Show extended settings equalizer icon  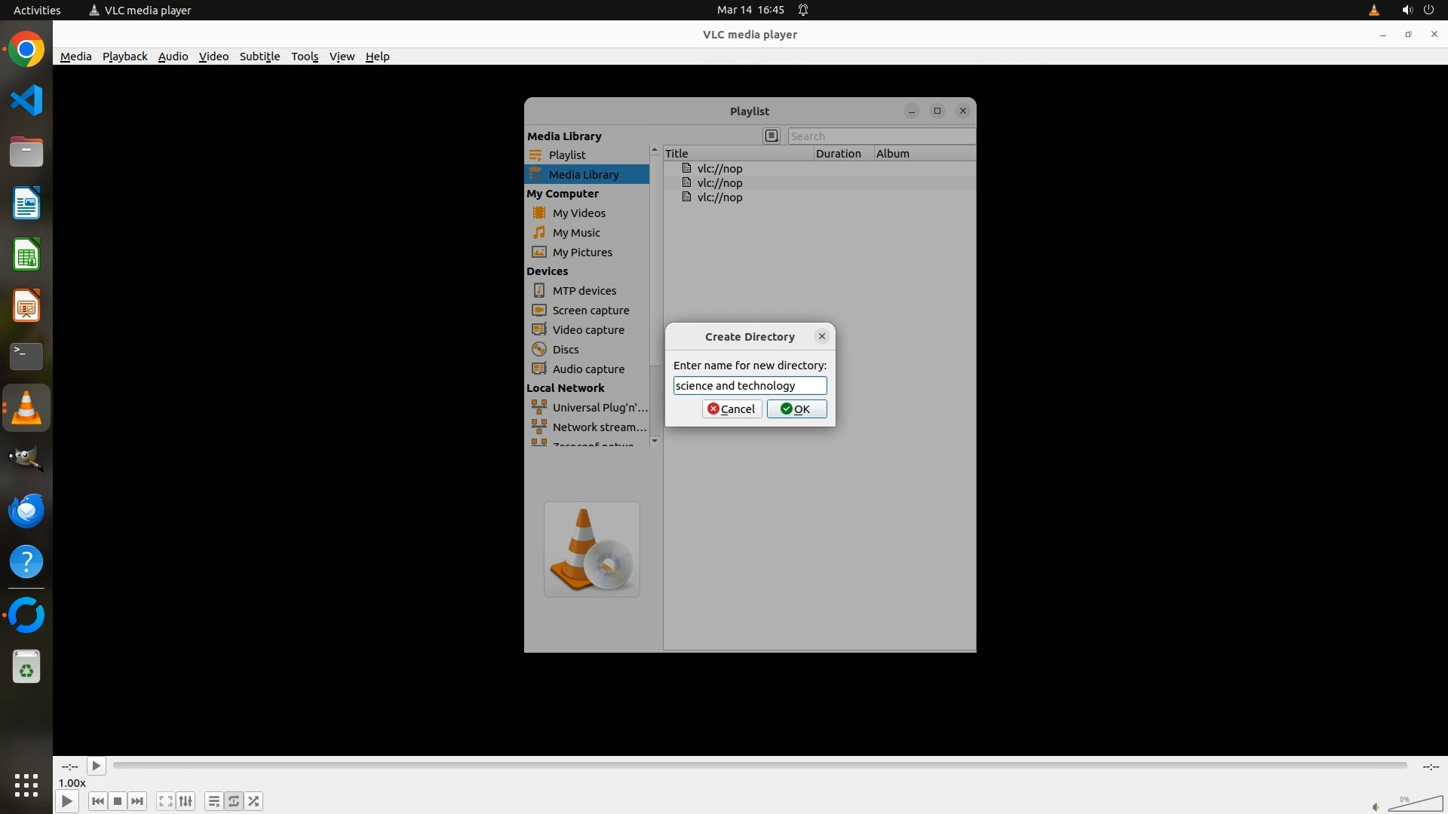(x=186, y=801)
